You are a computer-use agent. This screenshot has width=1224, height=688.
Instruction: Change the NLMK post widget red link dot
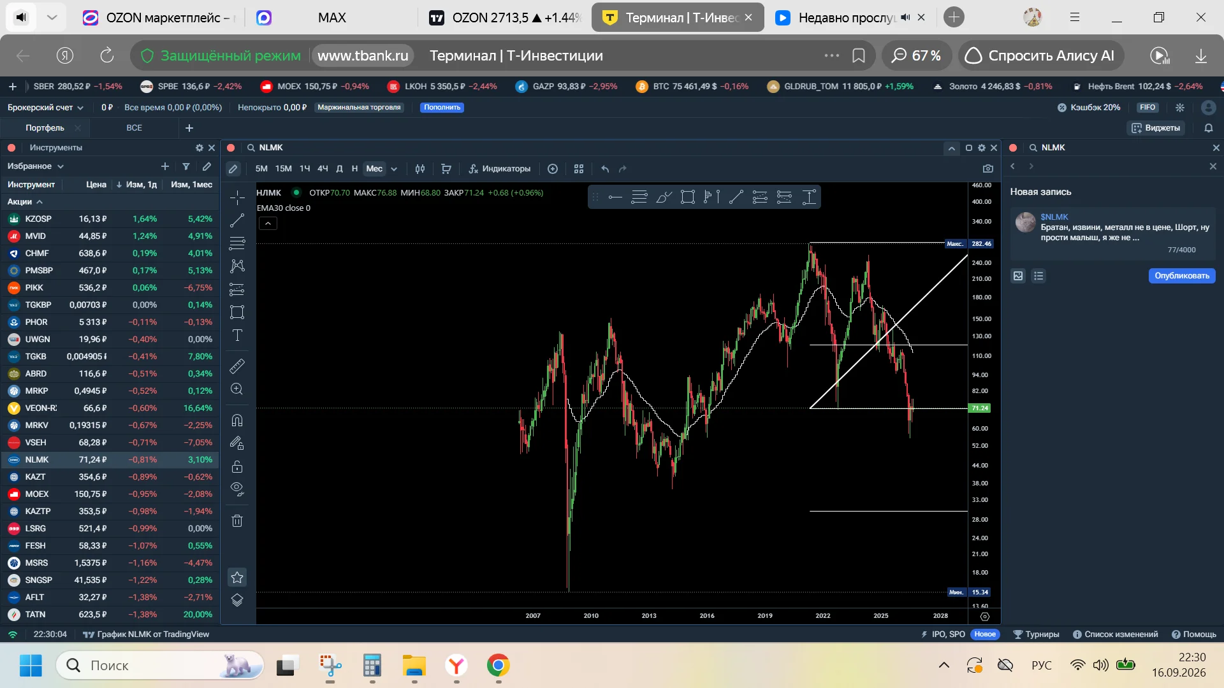1013,148
